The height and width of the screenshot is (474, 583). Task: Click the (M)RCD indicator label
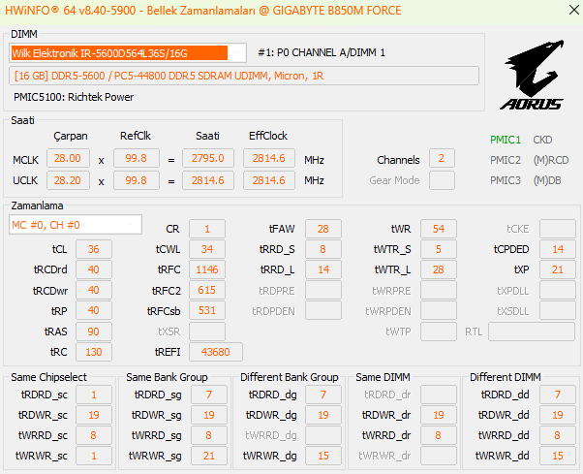coord(551,160)
